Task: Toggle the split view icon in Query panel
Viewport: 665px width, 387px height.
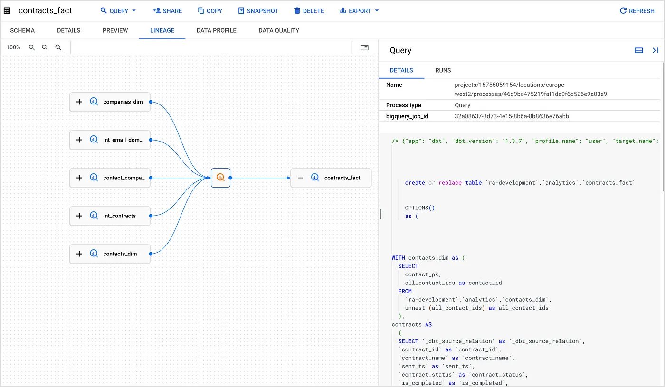Action: pos(638,50)
